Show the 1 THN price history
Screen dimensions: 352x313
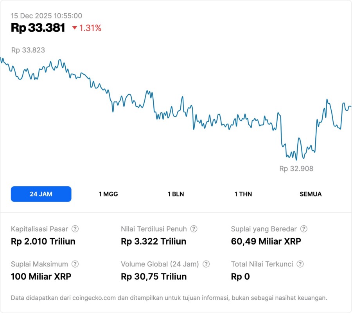click(x=243, y=194)
